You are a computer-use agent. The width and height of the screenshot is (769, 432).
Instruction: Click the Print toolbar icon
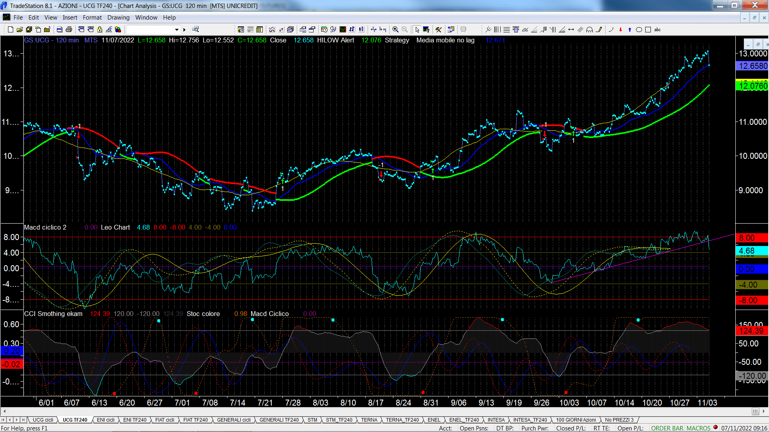[x=69, y=30]
